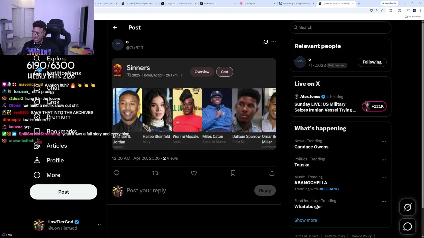Click the Sinners movie poster thumbnail
The width and height of the screenshot is (424, 238).
[118, 70]
